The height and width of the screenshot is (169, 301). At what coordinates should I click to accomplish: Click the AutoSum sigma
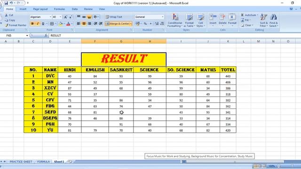coord(243,15)
